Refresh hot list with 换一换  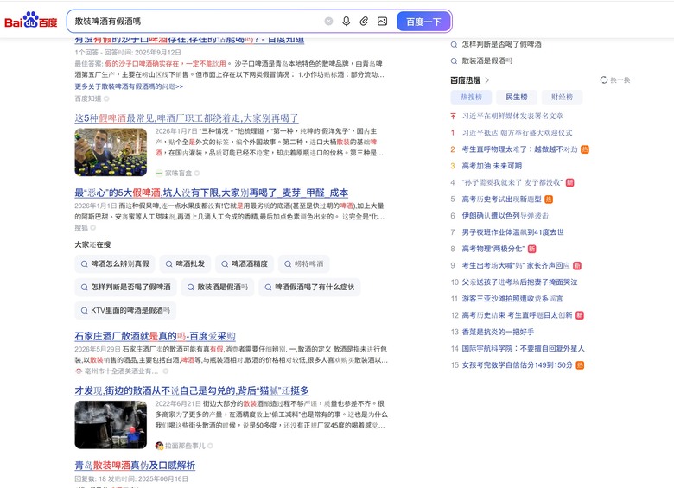coord(615,80)
